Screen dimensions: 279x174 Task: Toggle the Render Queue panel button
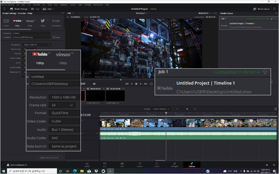[x=261, y=9]
